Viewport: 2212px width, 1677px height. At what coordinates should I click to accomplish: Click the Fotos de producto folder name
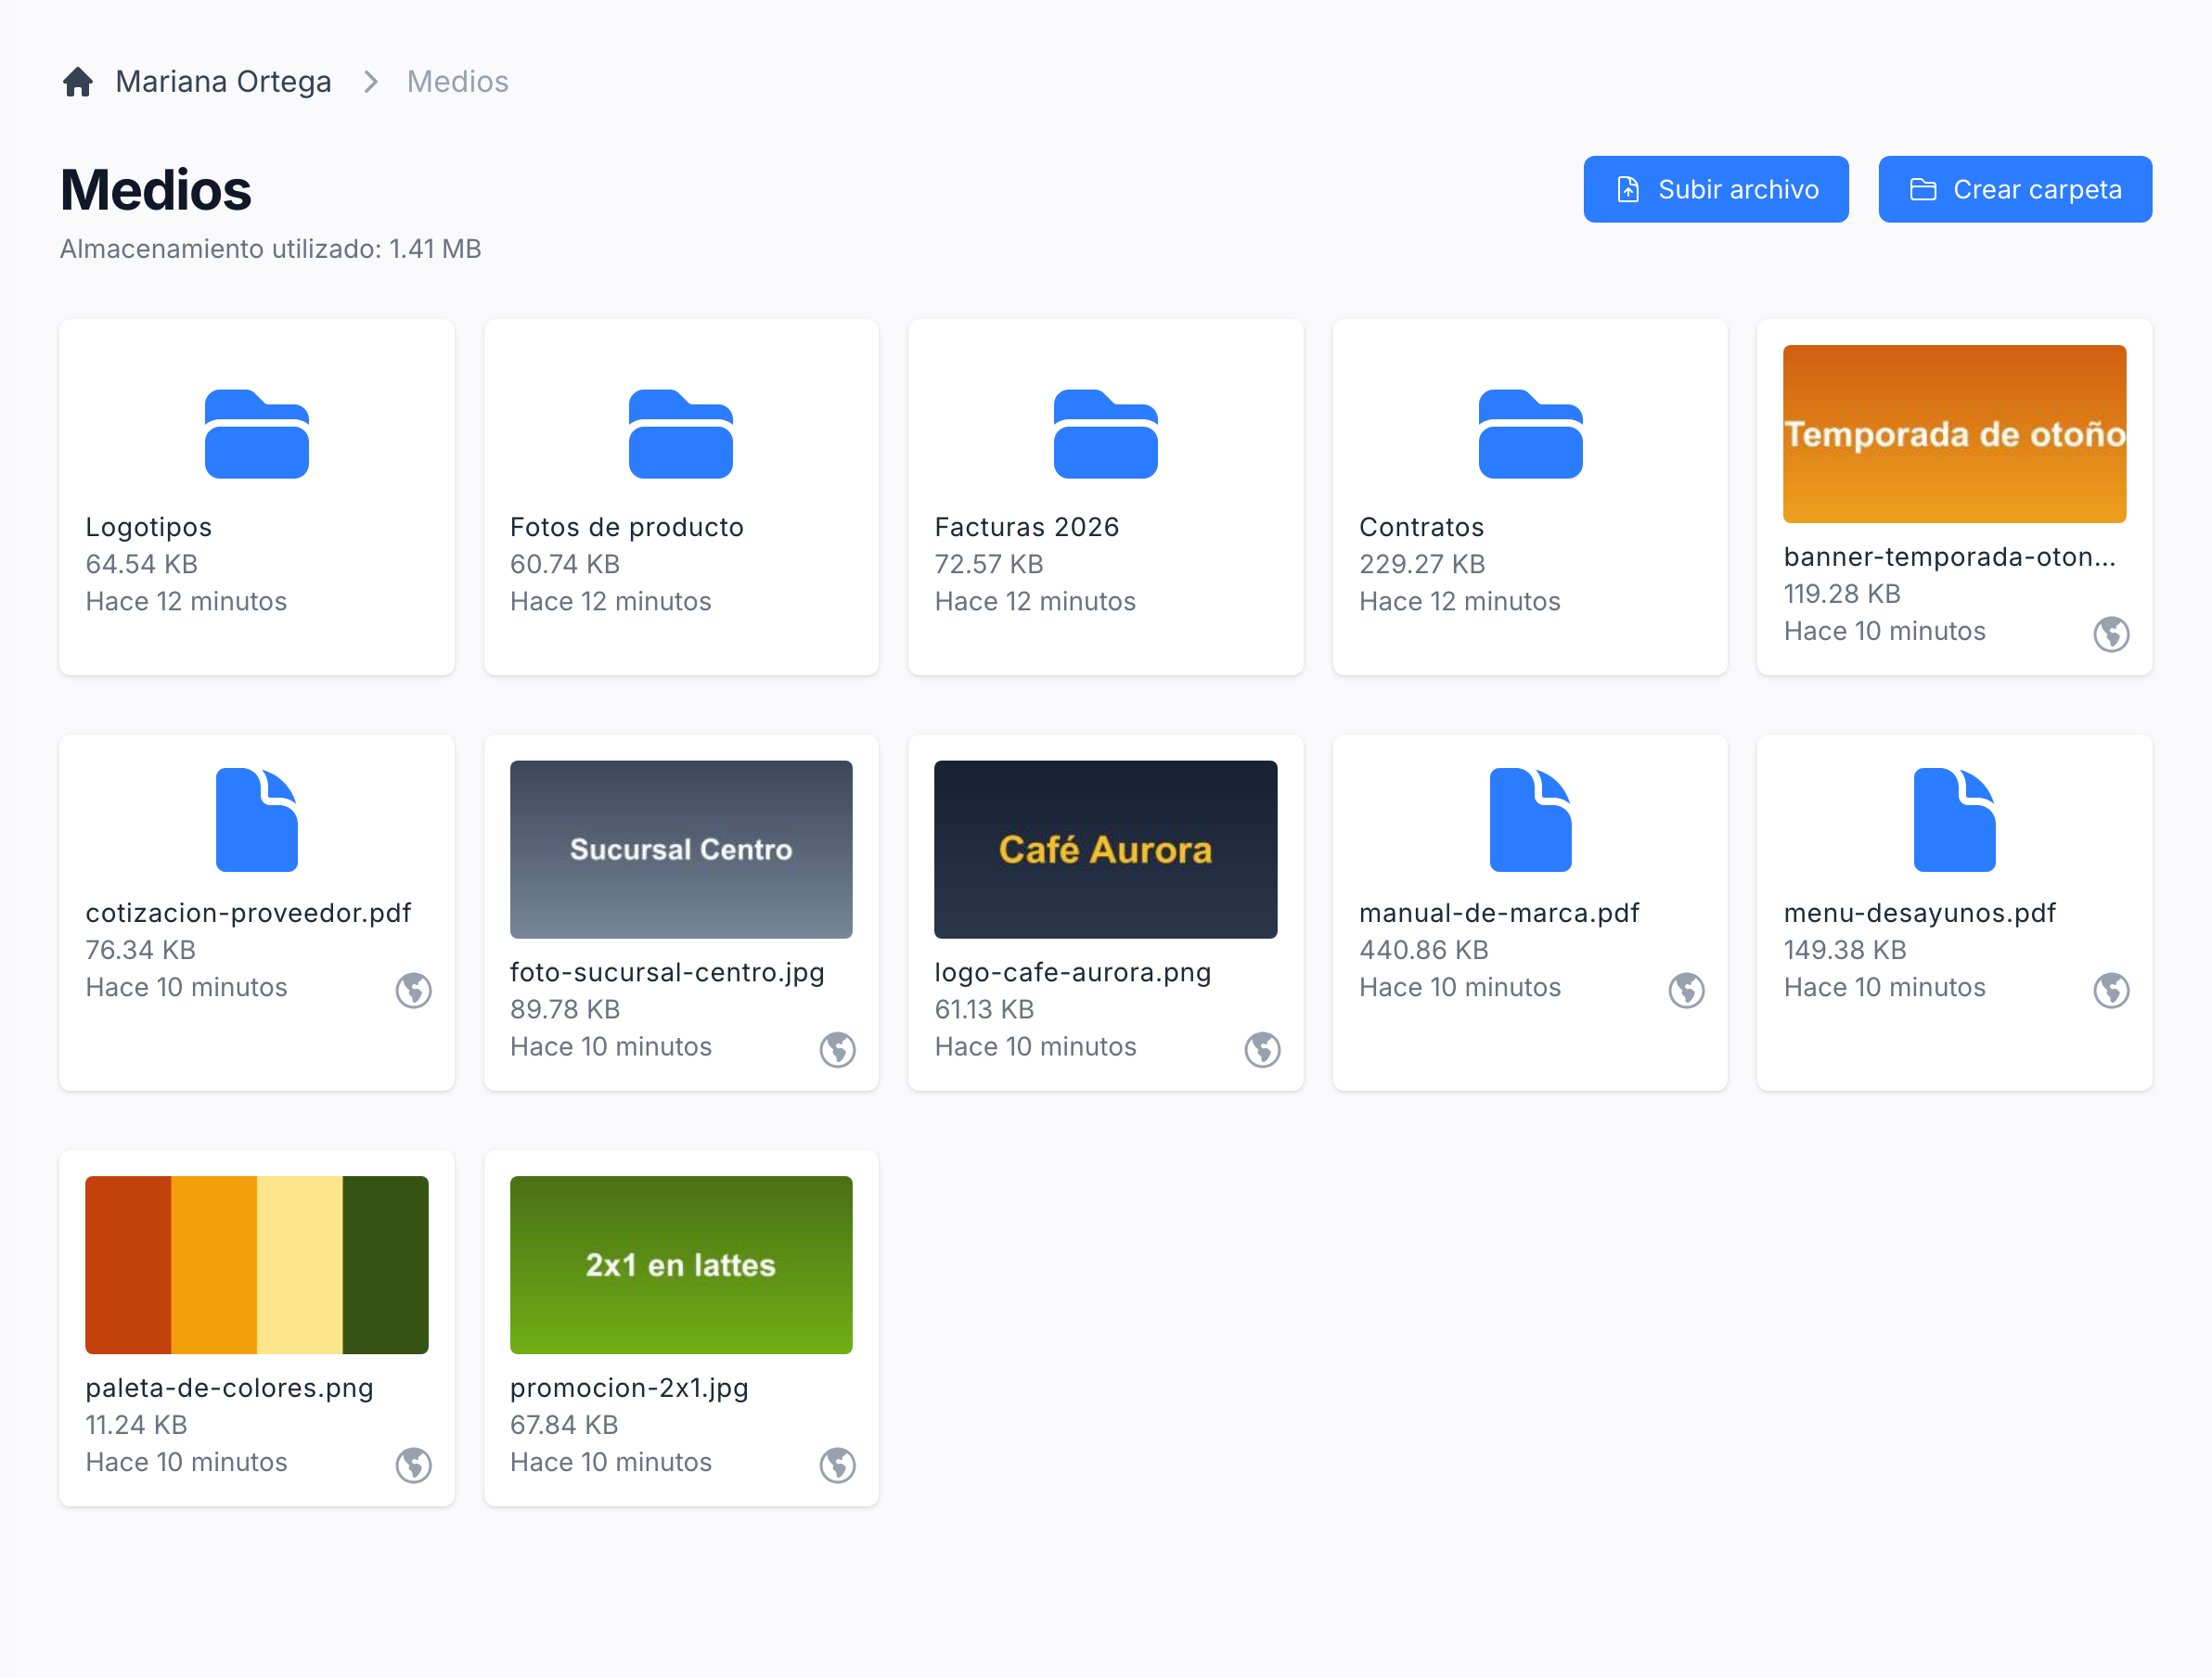pos(627,527)
